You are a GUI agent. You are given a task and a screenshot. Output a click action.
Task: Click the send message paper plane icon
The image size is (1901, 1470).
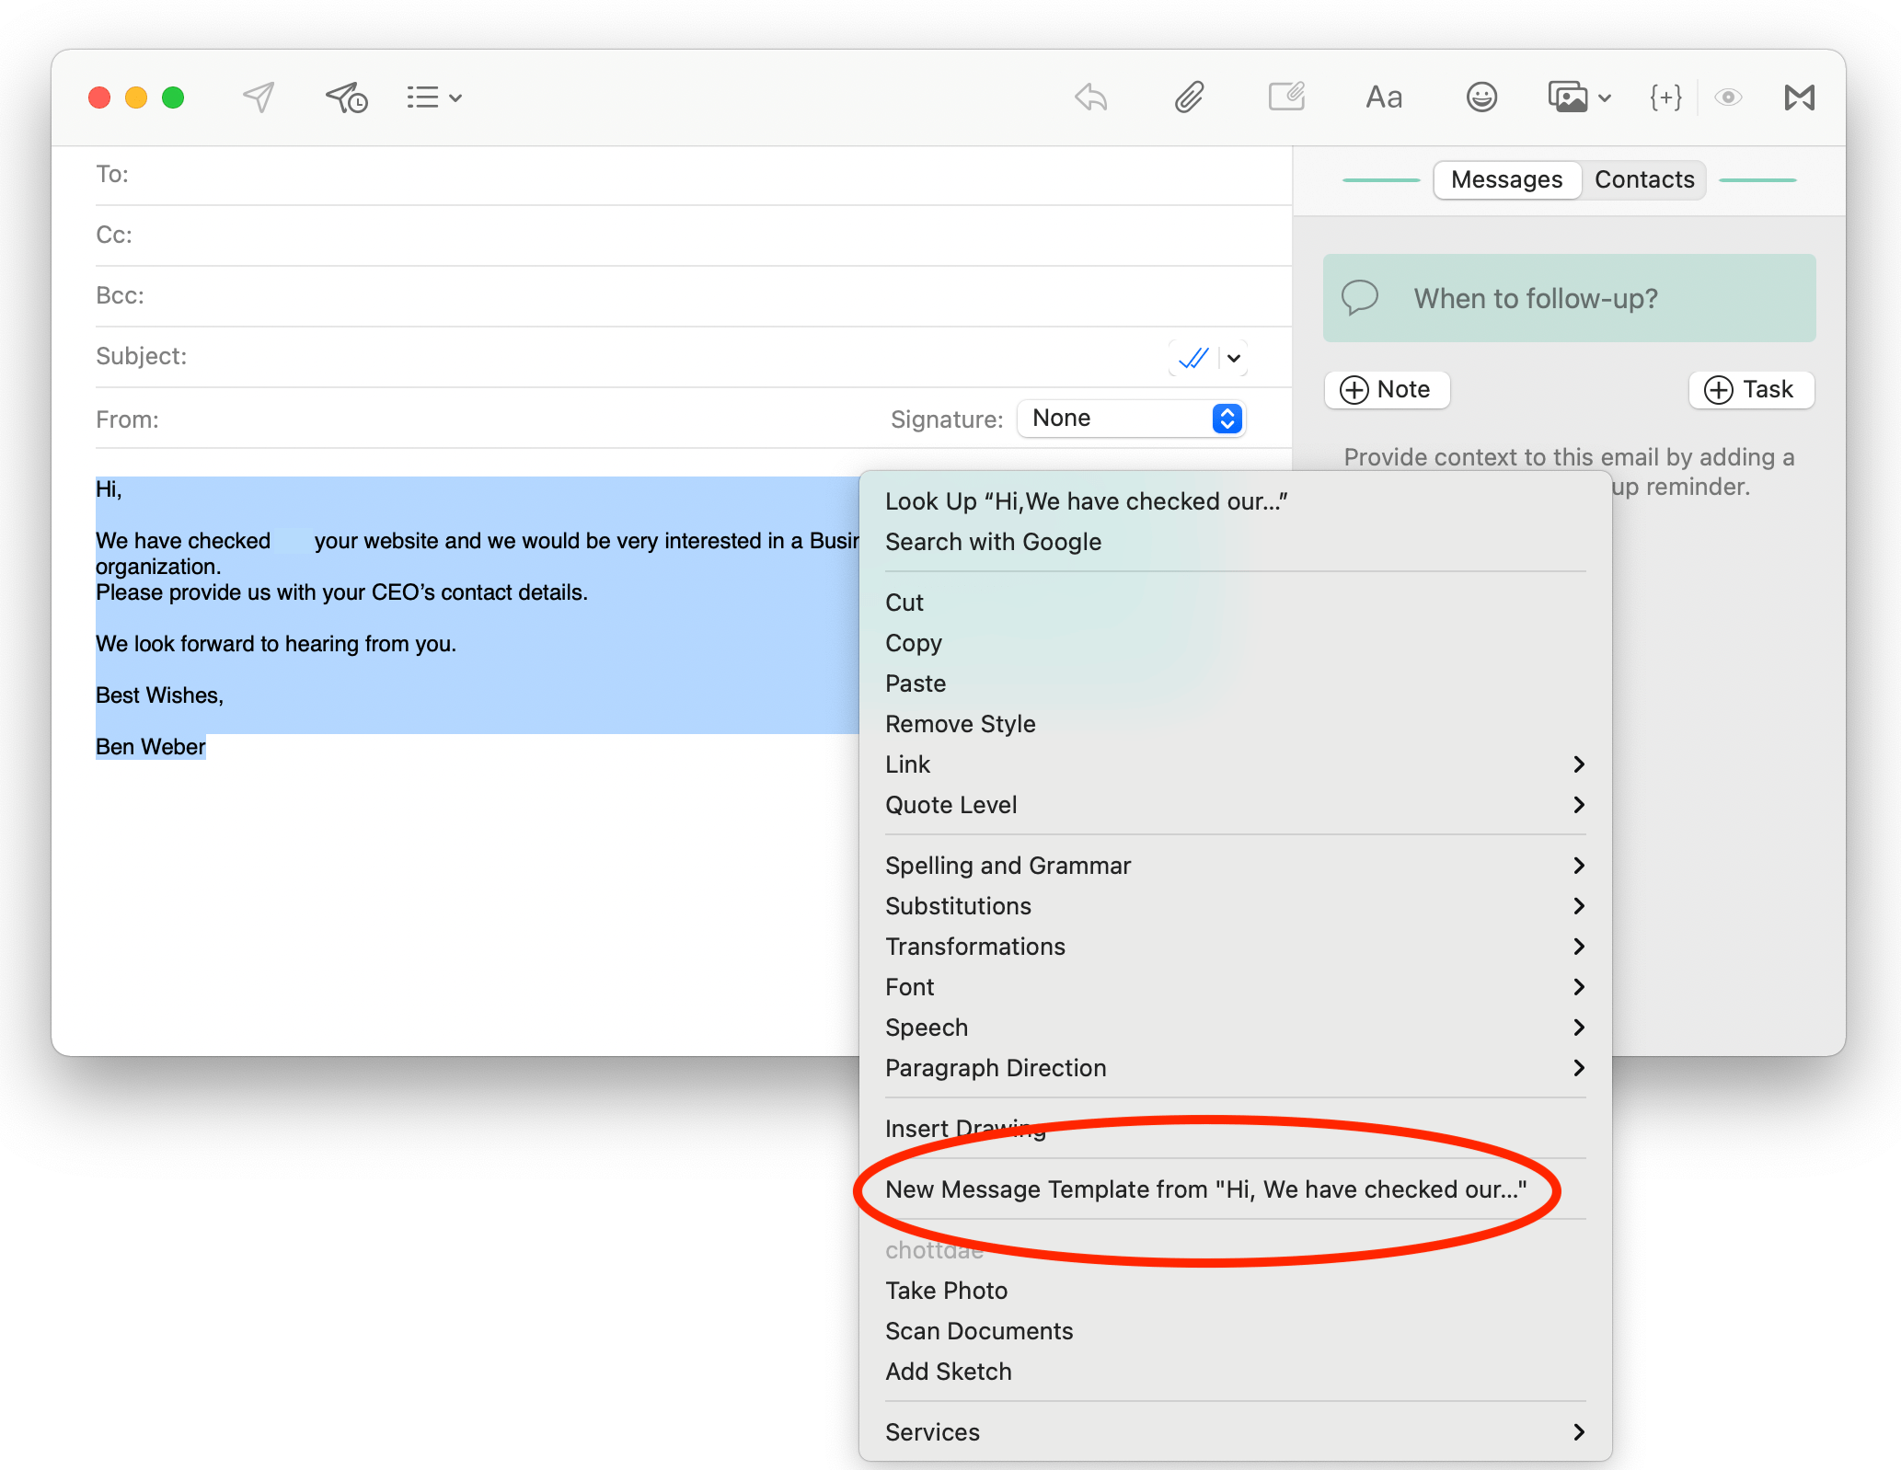259,97
